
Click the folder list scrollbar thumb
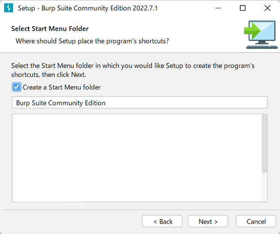265,144
